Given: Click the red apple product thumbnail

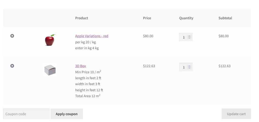Looking at the screenshot, I should point(50,40).
